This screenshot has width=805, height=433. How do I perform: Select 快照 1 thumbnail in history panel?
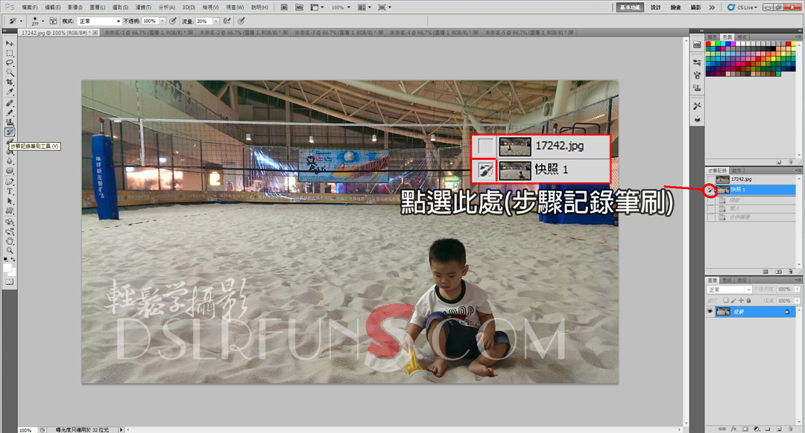722,190
